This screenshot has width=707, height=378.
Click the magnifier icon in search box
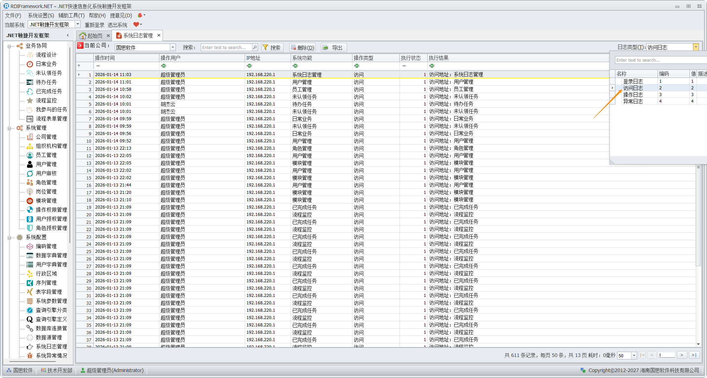pos(255,47)
